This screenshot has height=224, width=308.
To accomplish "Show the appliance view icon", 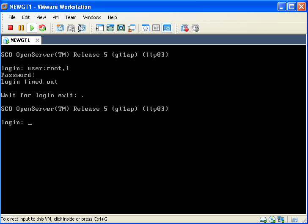I will tap(156, 28).
